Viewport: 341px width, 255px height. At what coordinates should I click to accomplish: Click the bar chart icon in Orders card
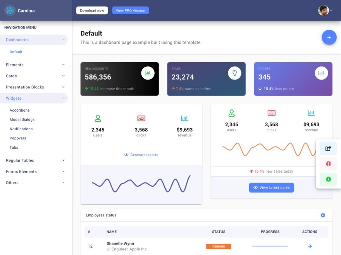click(321, 73)
